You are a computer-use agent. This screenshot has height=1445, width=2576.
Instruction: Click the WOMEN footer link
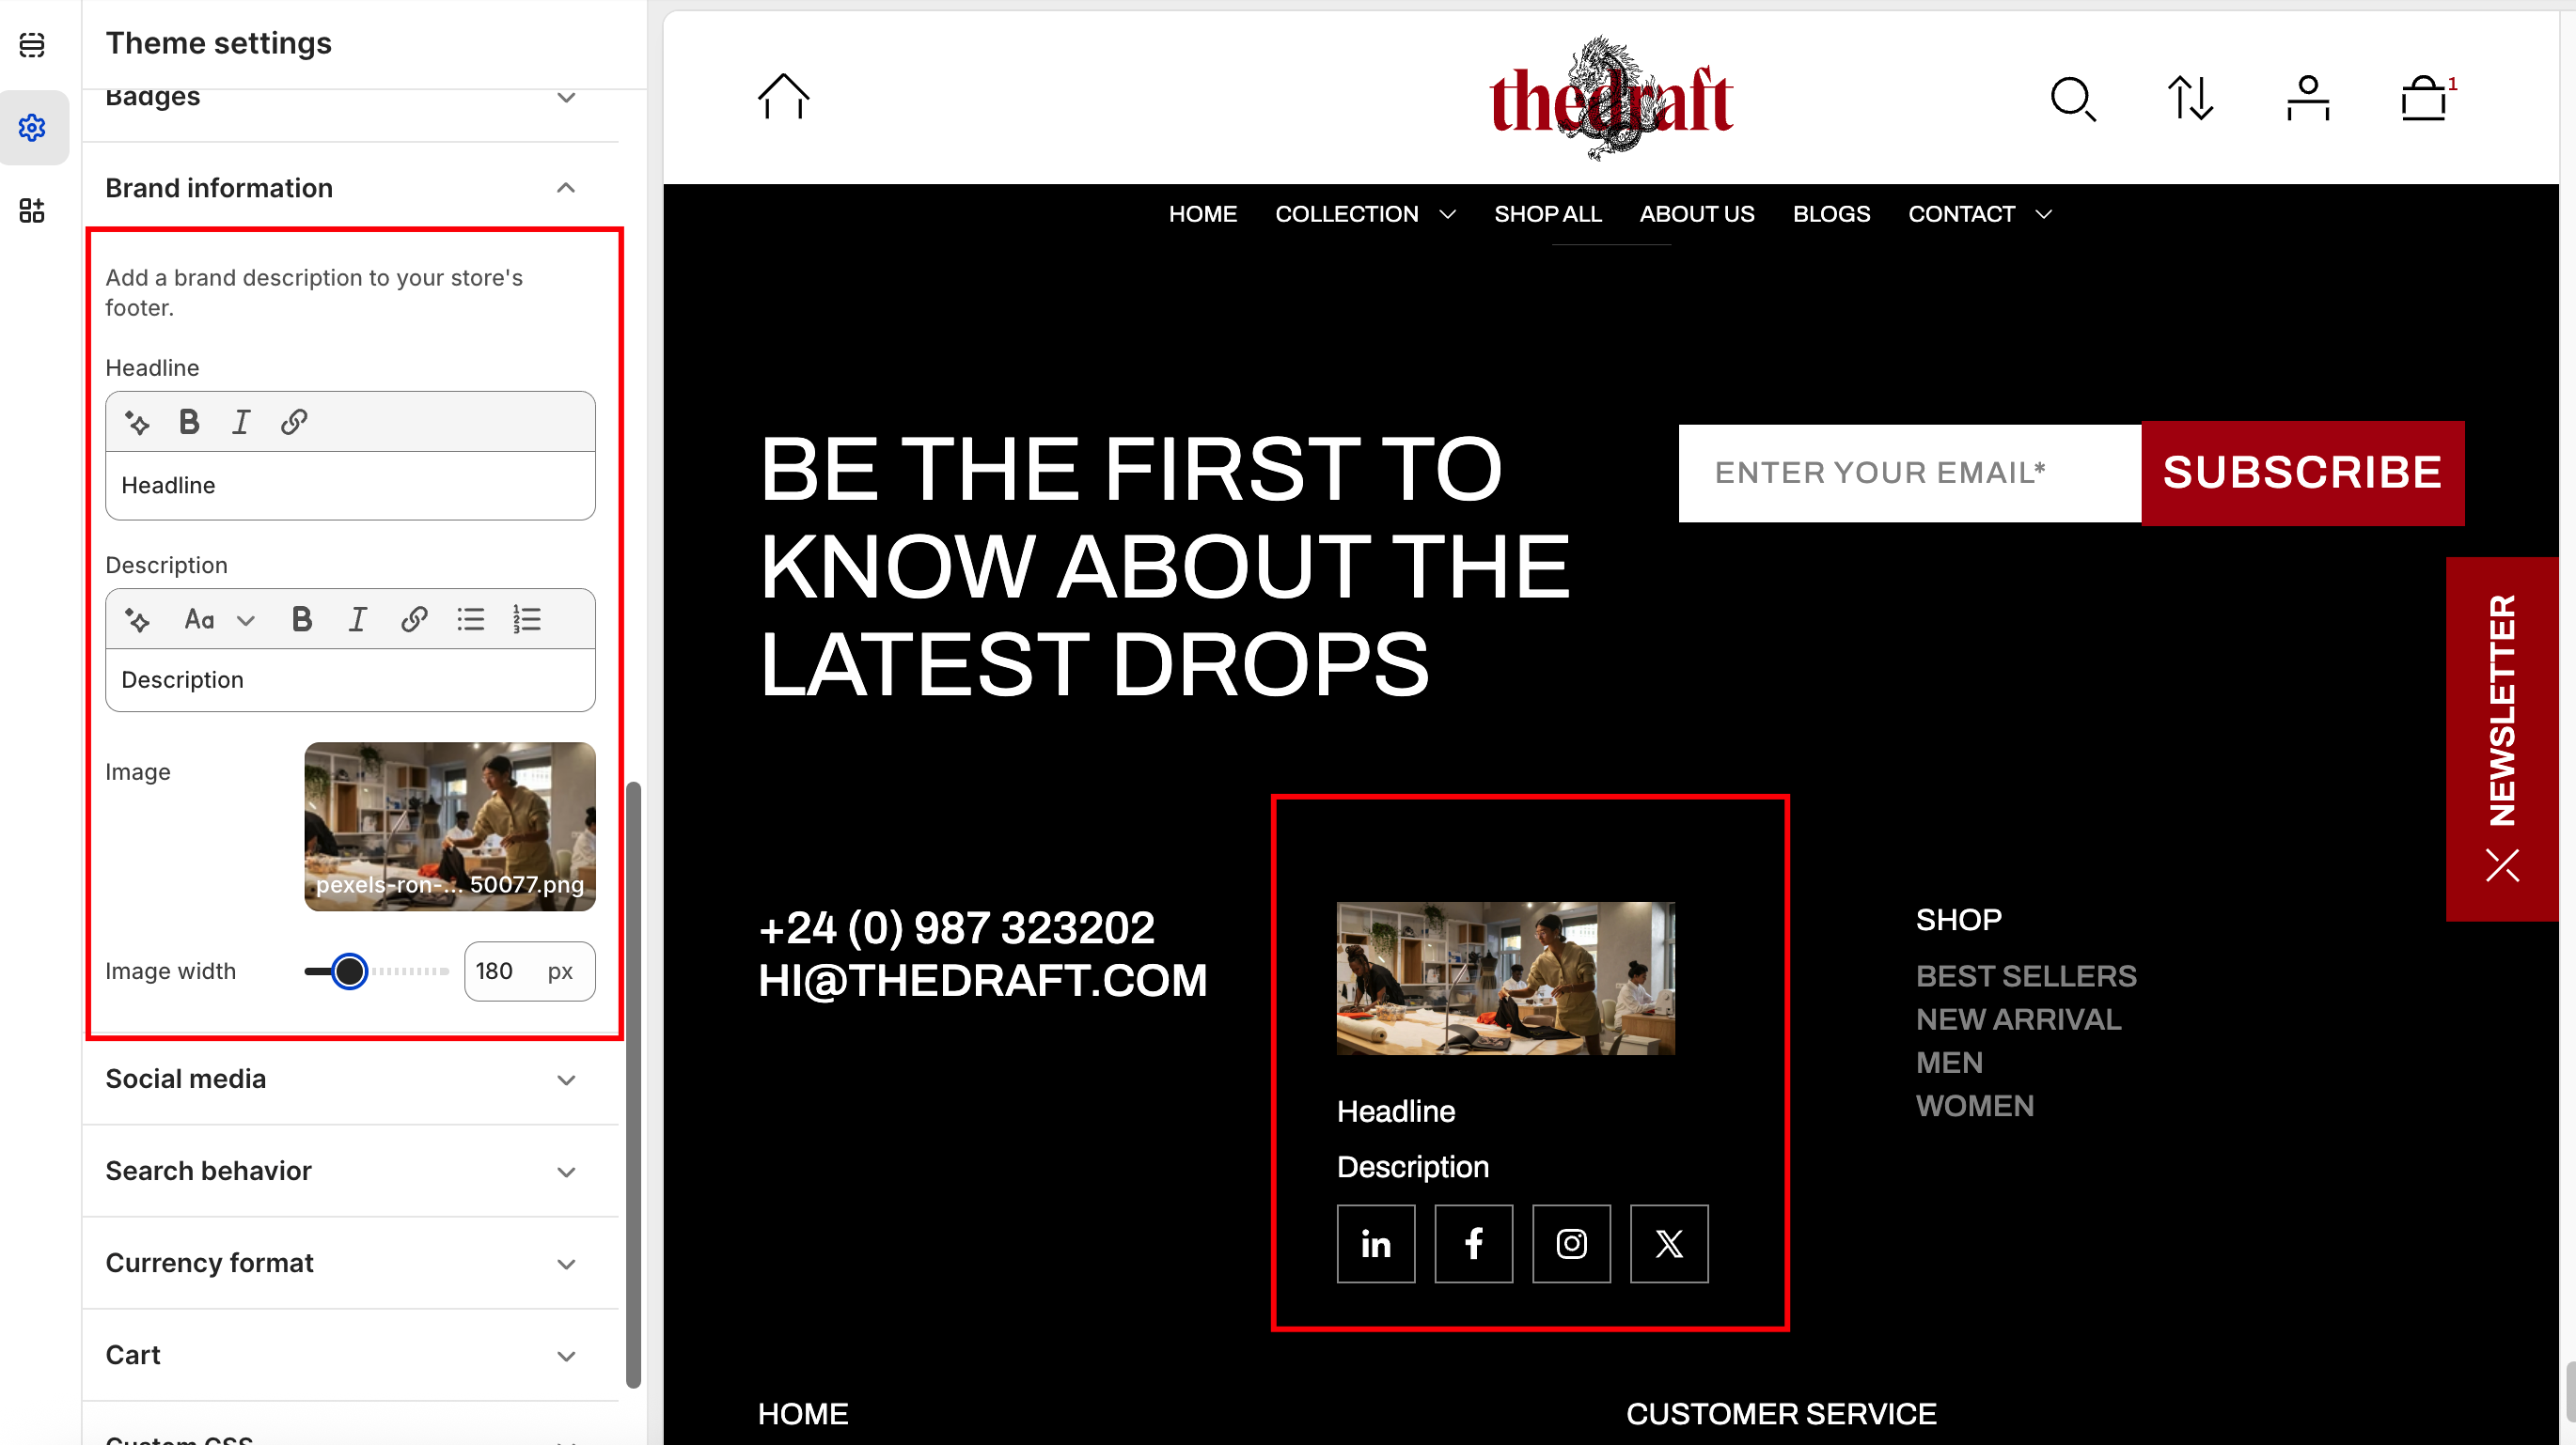[x=1975, y=1106]
